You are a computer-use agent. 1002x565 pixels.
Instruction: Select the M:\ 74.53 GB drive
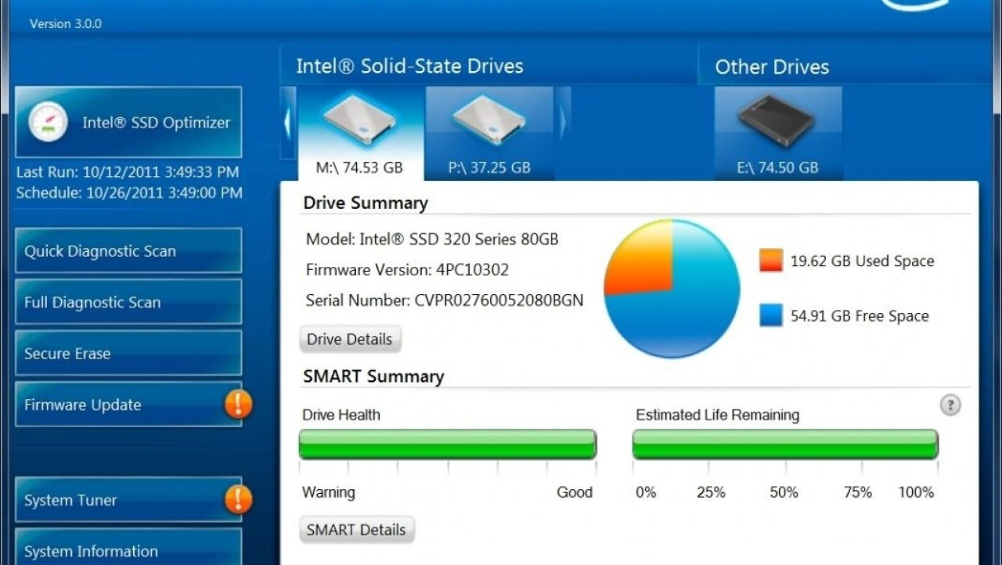coord(359,134)
